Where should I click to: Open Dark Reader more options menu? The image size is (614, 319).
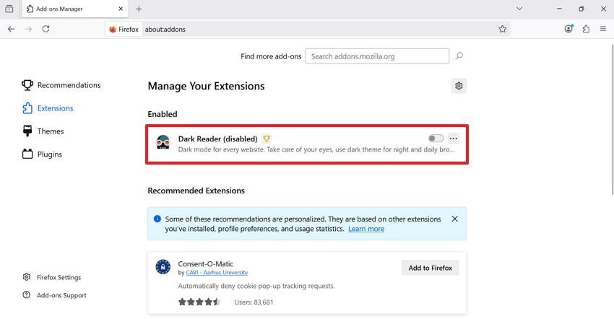(x=454, y=139)
